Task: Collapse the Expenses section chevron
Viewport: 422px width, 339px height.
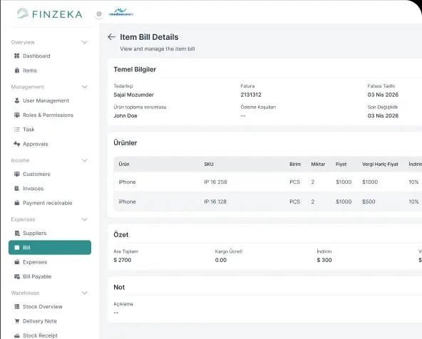Action: tap(85, 219)
